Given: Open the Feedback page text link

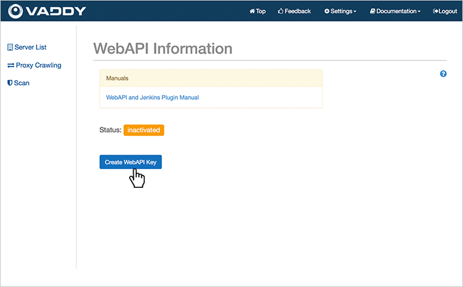Looking at the screenshot, I should tap(297, 11).
